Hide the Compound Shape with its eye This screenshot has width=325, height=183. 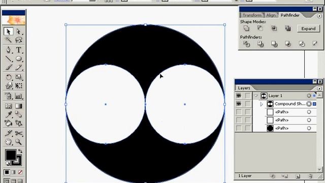click(239, 104)
